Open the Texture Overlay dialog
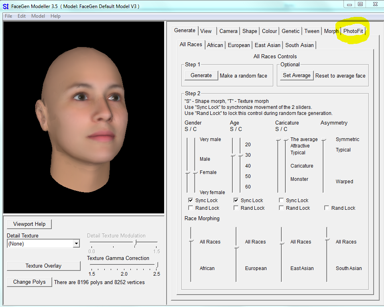384x307 pixels. click(43, 266)
